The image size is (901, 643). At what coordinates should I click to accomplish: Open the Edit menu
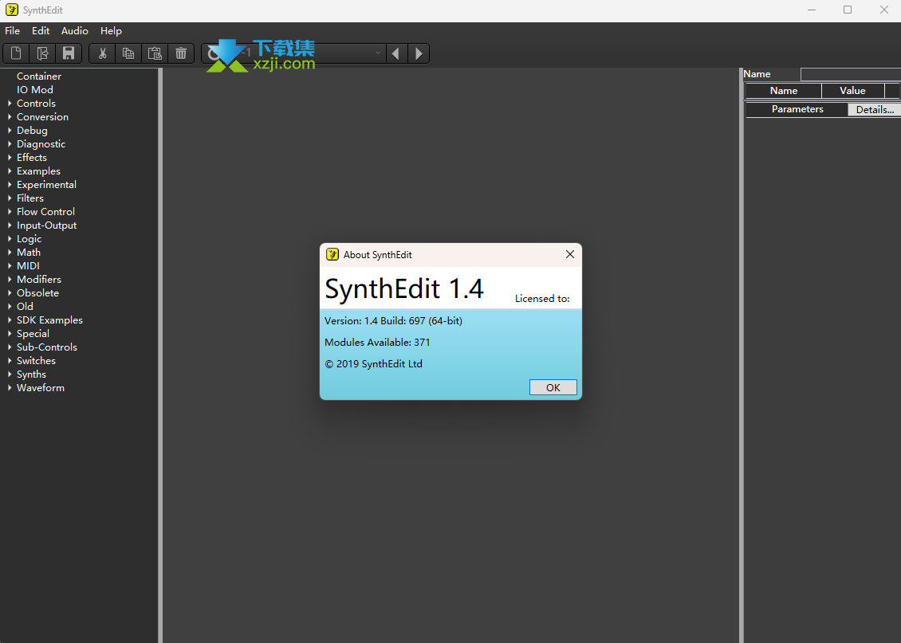tap(41, 31)
